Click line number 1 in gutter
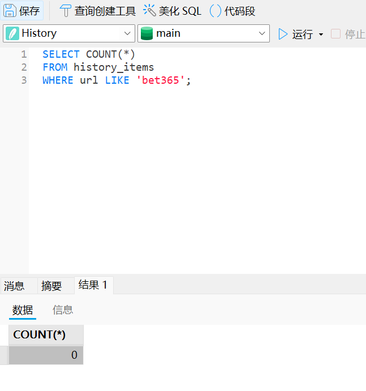The height and width of the screenshot is (391, 366). 24,54
